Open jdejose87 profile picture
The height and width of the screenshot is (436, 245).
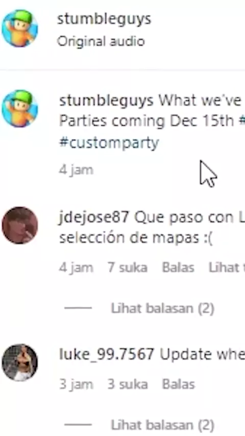click(20, 225)
